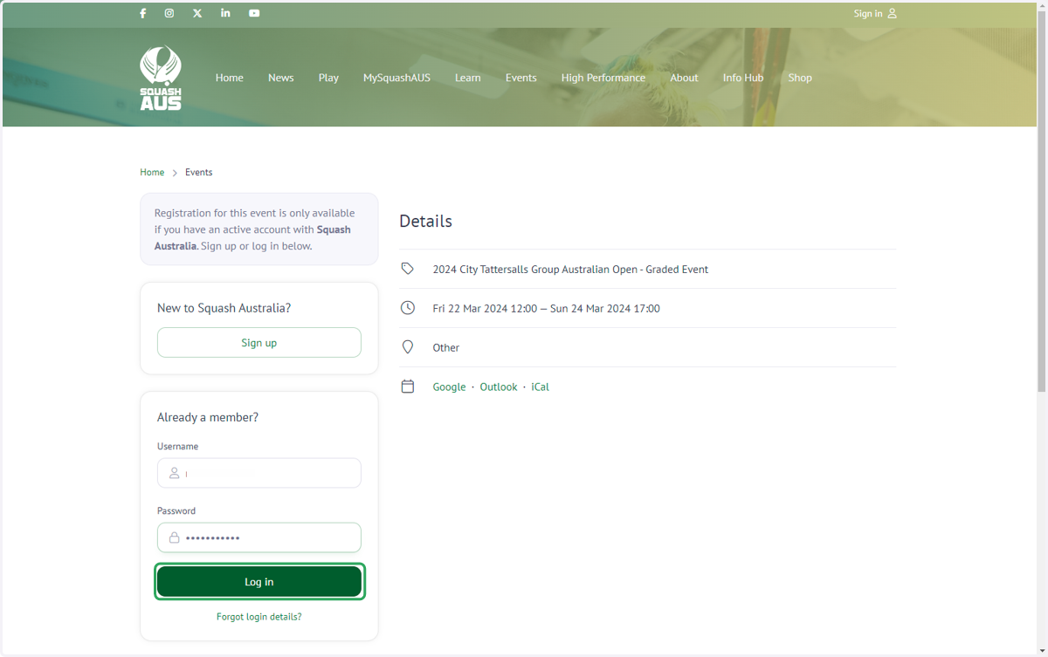
Task: Click the 'Already a member?' heading
Action: (208, 417)
